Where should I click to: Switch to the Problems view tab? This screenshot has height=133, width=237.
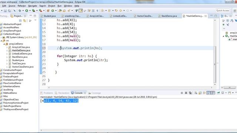click(47, 93)
